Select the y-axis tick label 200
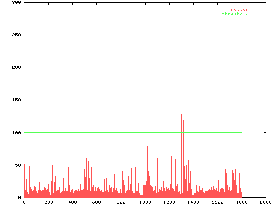The image size is (274, 205). coord(16,67)
